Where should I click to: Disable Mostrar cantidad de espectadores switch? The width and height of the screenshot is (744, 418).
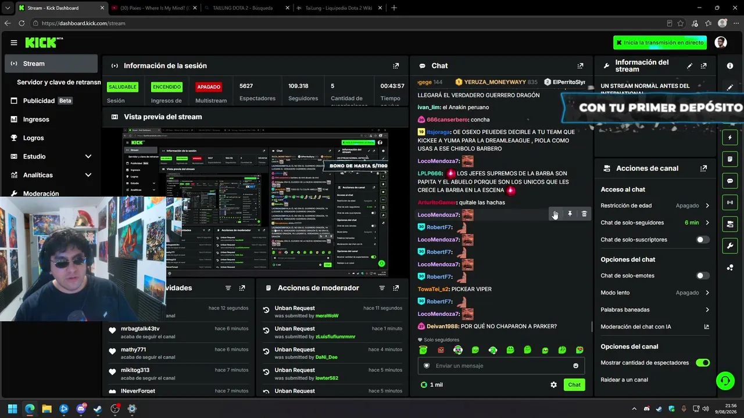[x=703, y=363]
